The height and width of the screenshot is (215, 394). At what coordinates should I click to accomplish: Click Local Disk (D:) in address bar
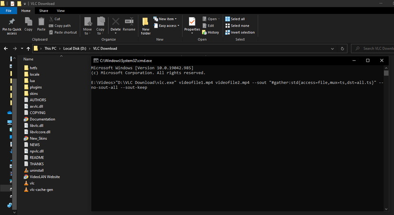point(74,48)
